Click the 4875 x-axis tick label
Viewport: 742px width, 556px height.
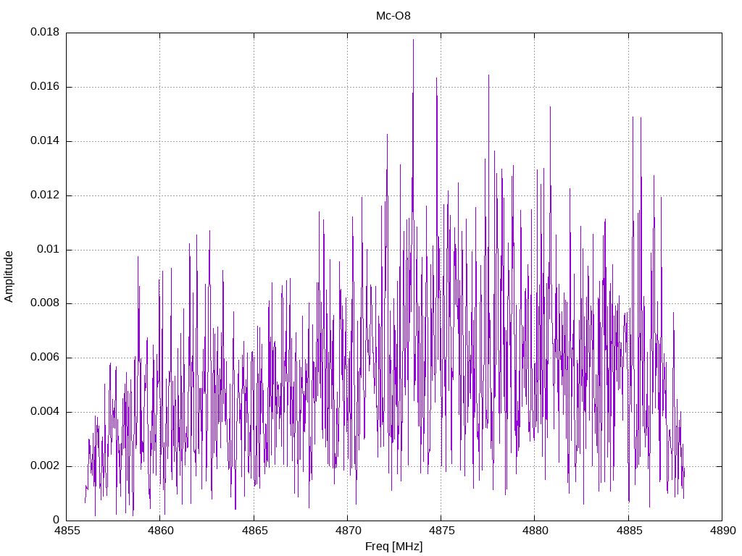point(441,531)
